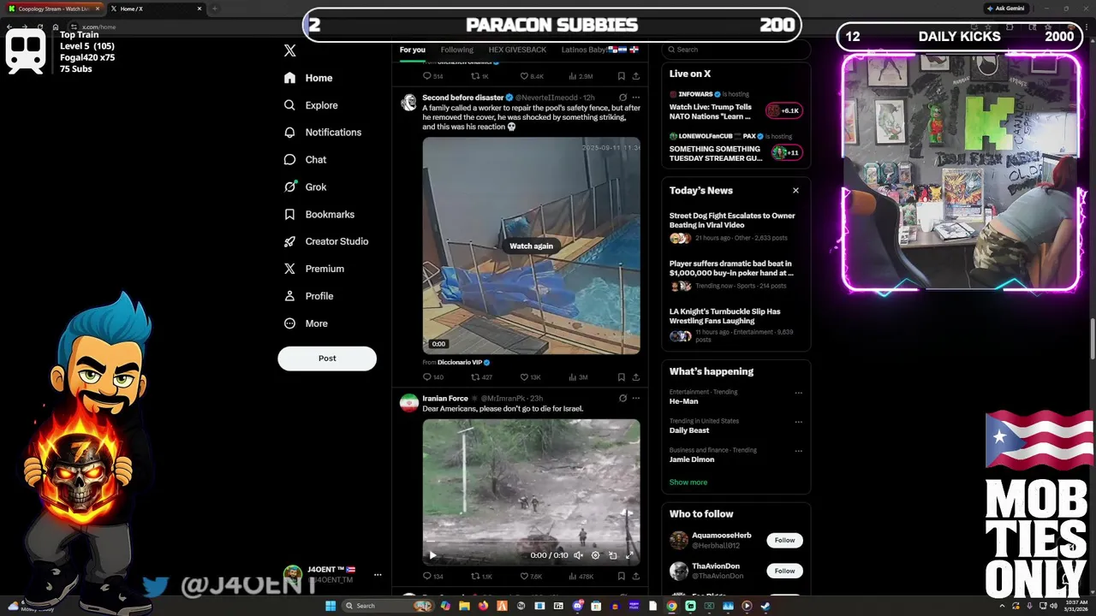1096x616 pixels.
Task: Open options for He-Man trend
Action: 798,394
